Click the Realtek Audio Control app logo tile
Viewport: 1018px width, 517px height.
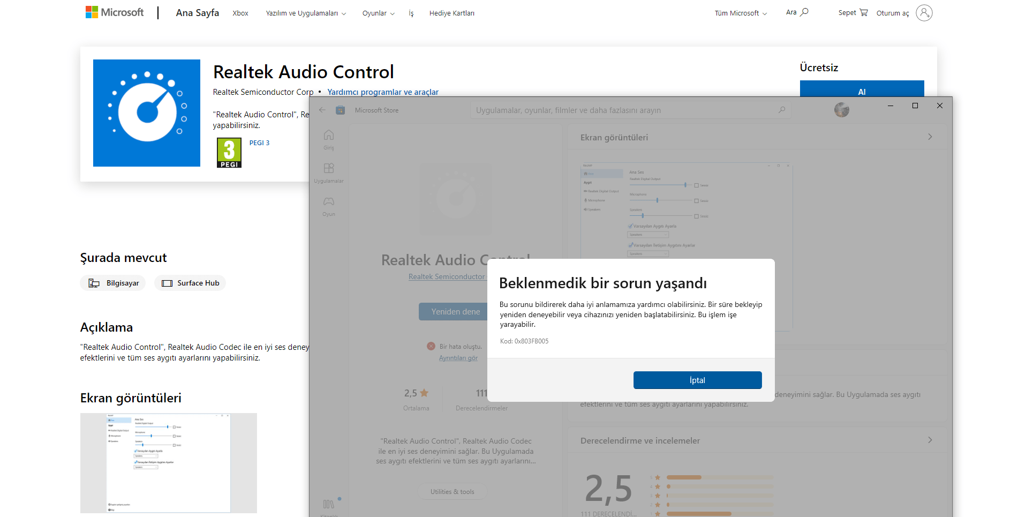[x=147, y=113]
